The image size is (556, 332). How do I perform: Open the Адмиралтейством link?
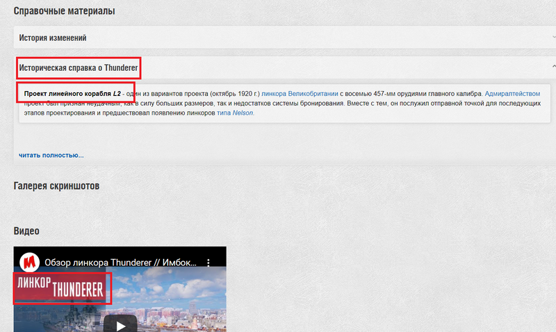pos(512,94)
